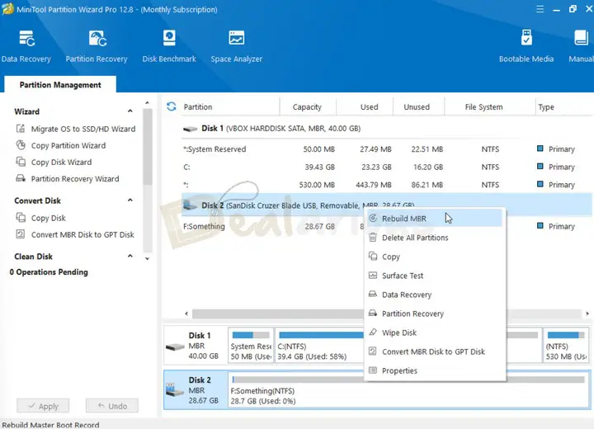This screenshot has height=429, width=594.
Task: Click Delete All Partitions menu entry
Action: (x=415, y=238)
